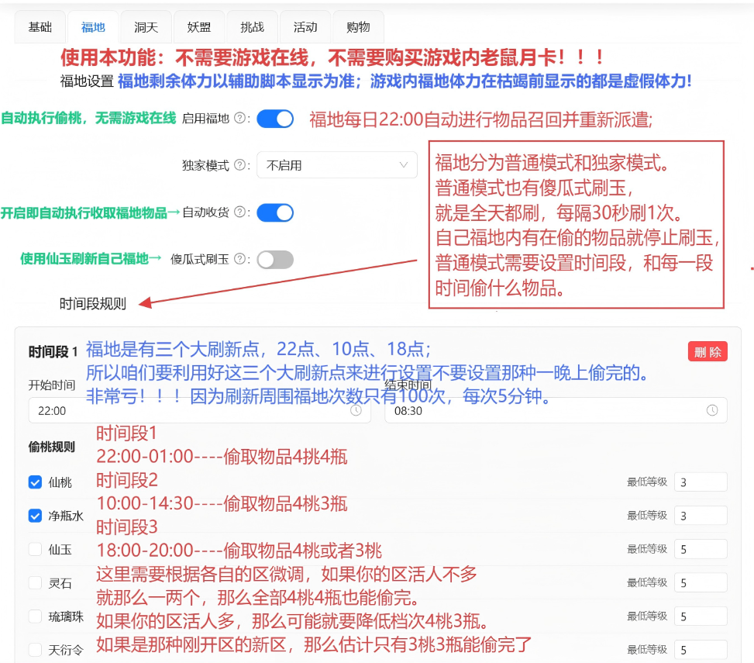Viewport: 754px width, 663px height.
Task: Disable the 启用福地 switch
Action: (x=275, y=119)
